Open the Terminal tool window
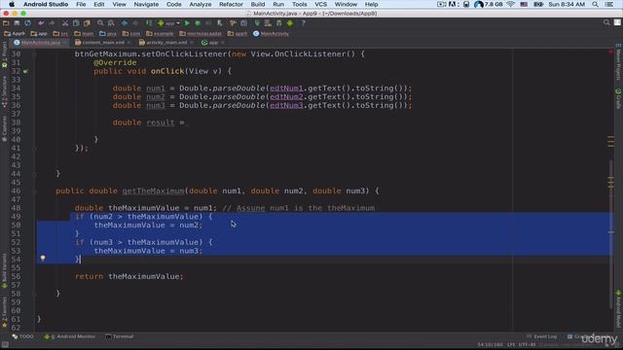Viewport: 623px width, 350px height. pos(120,336)
